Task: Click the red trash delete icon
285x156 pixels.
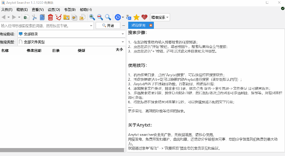Action: coord(50,17)
